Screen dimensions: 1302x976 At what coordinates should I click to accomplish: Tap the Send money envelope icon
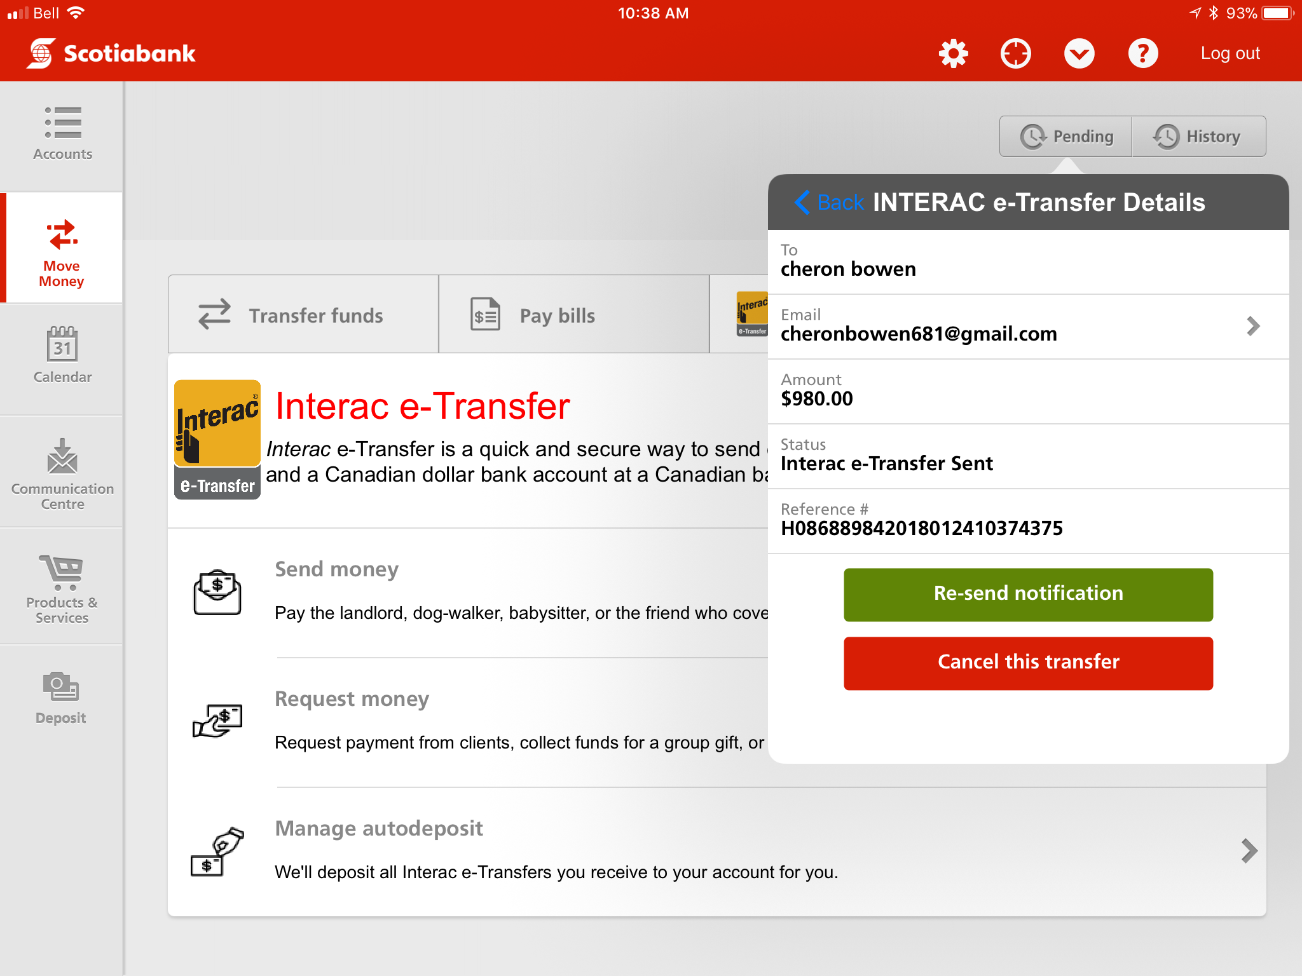tap(217, 592)
